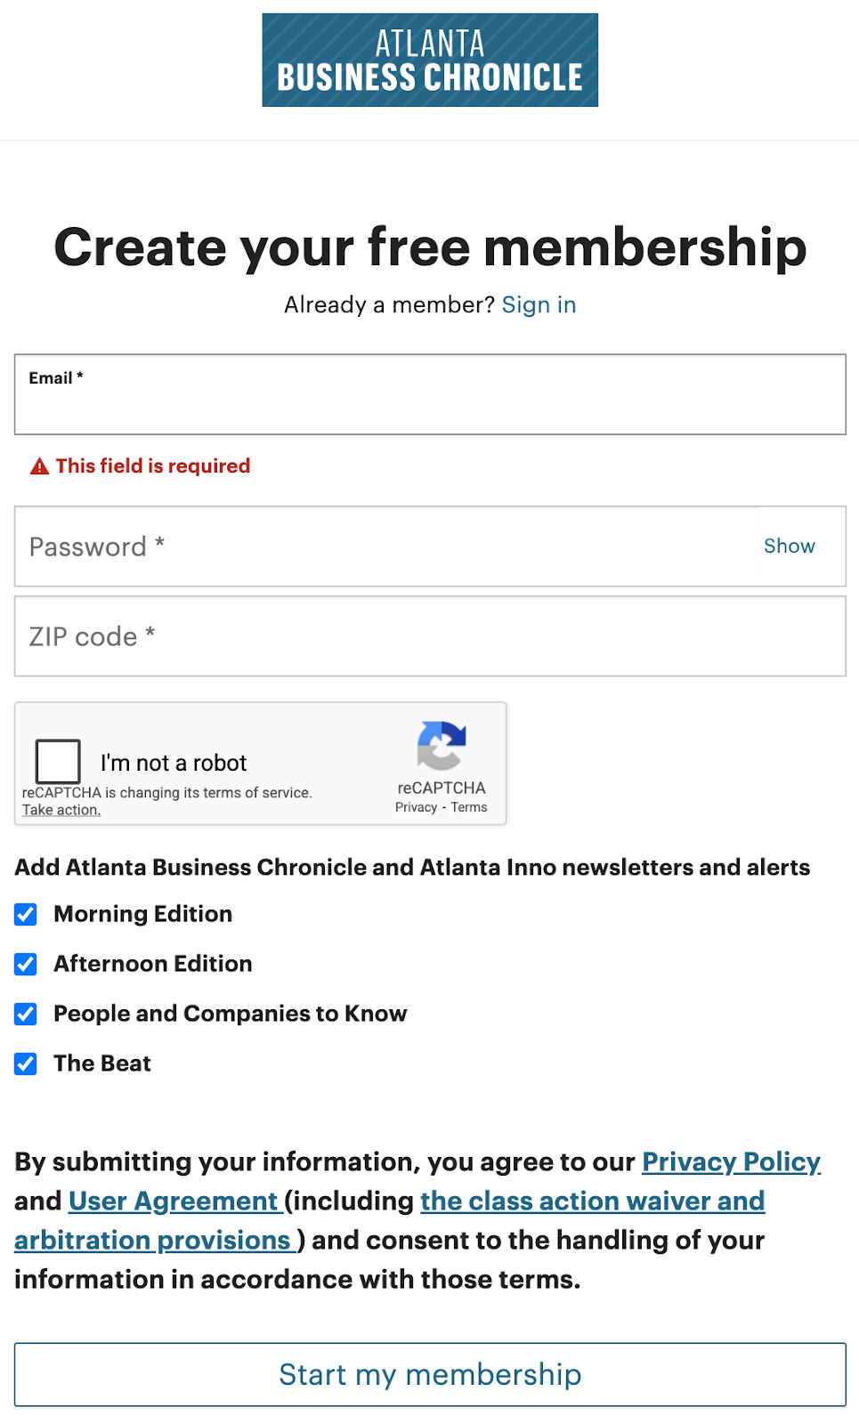Click Show to reveal the password

tap(789, 546)
